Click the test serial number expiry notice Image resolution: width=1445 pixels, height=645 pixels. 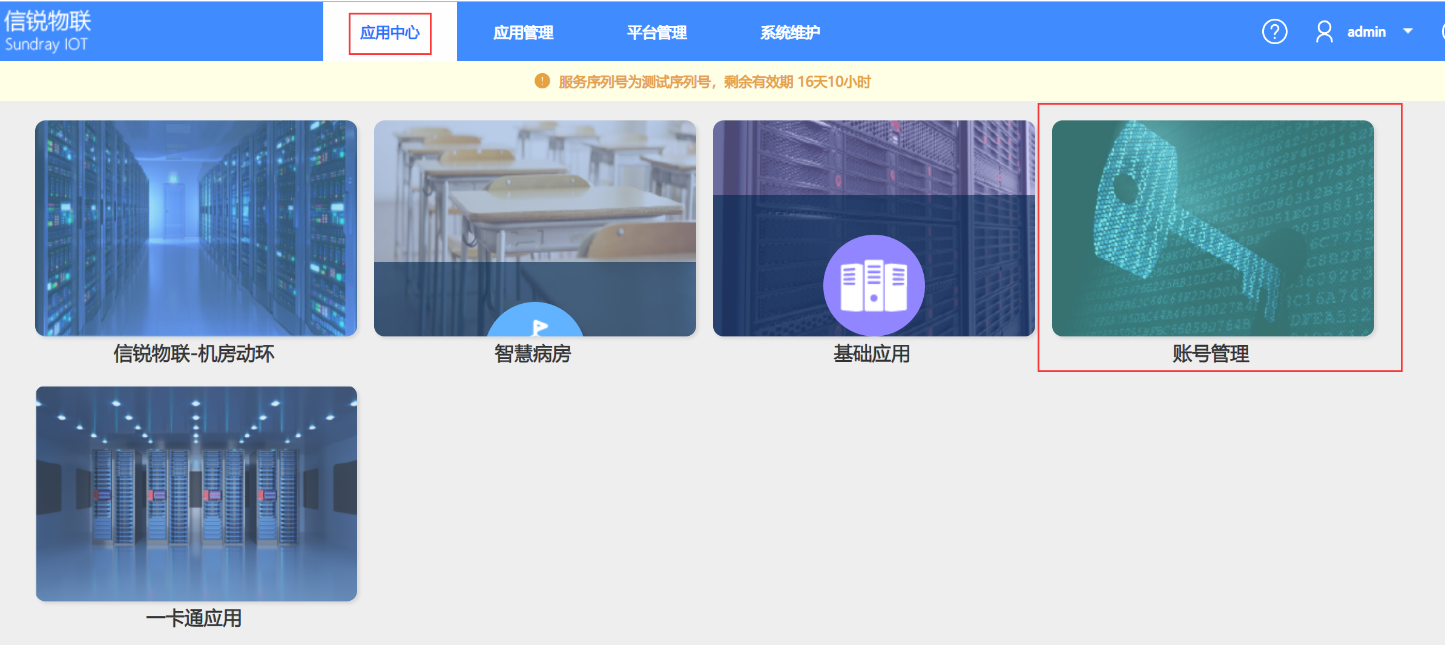pyautogui.click(x=714, y=82)
